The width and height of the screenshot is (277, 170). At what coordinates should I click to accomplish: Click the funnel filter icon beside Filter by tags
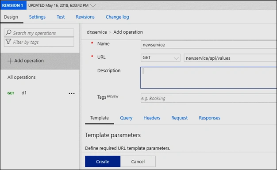point(8,42)
